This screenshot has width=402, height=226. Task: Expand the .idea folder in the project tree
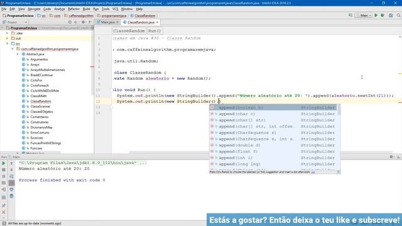[x=8, y=33]
